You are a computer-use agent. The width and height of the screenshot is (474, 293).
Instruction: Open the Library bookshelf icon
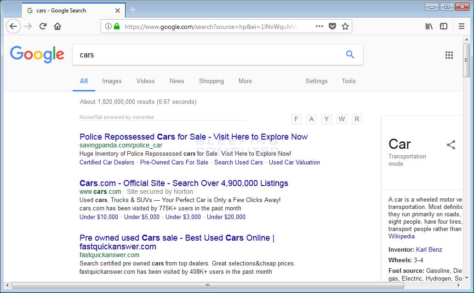pyautogui.click(x=429, y=26)
